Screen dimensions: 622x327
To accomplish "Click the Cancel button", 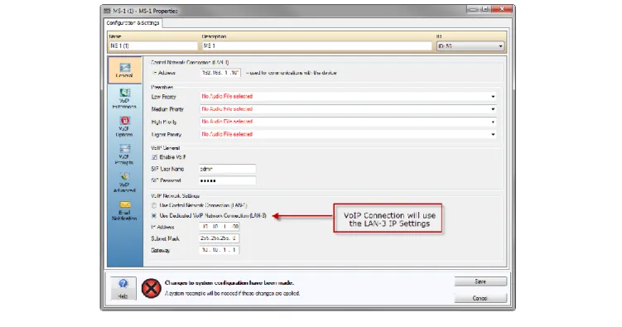I will click(x=480, y=298).
